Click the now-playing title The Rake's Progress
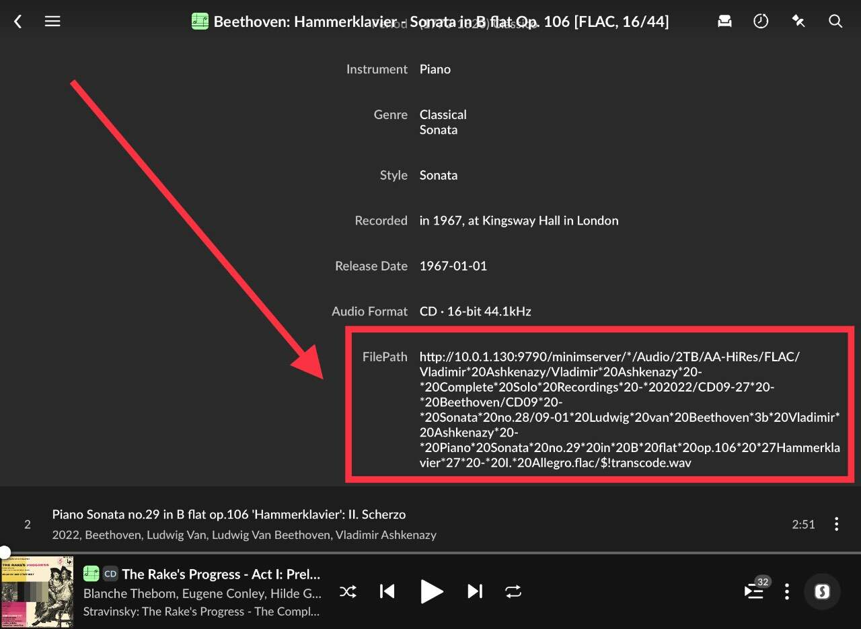The width and height of the screenshot is (861, 629). point(221,574)
